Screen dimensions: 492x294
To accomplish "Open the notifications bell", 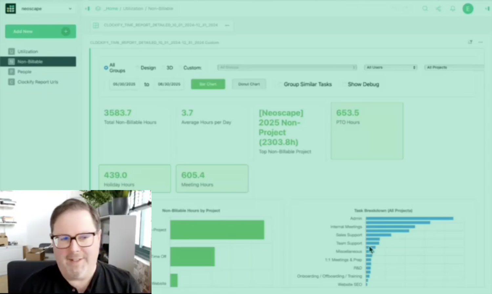I will tap(453, 9).
